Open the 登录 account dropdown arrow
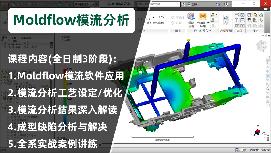Screen dimensions: 271x153 click(213, 4)
